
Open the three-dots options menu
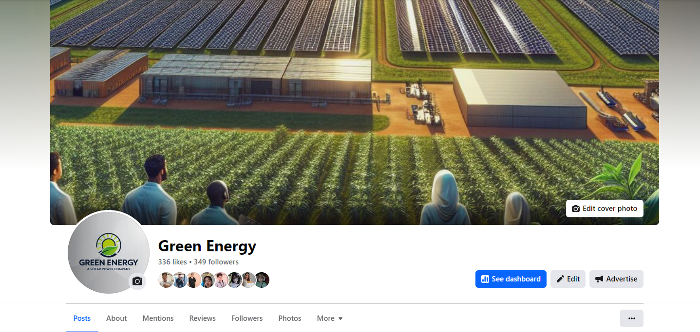coord(632,318)
